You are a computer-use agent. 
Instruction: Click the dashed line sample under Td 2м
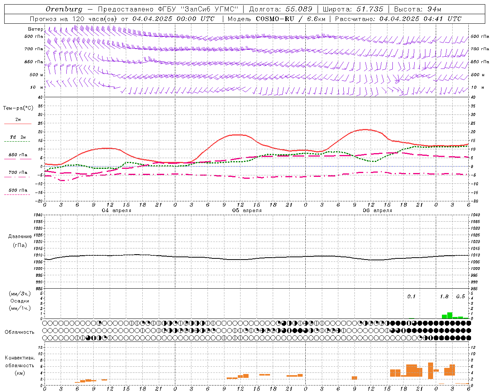[17, 142]
